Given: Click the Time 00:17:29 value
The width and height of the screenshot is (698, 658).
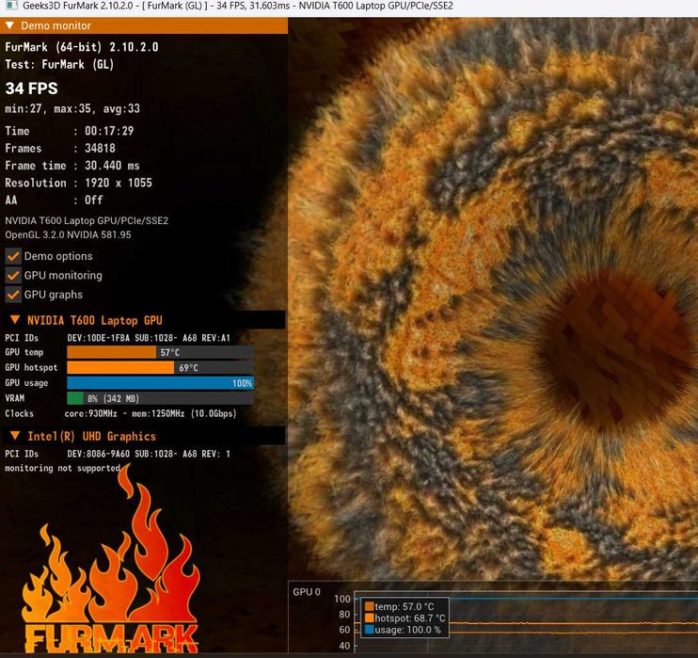Looking at the screenshot, I should [109, 131].
